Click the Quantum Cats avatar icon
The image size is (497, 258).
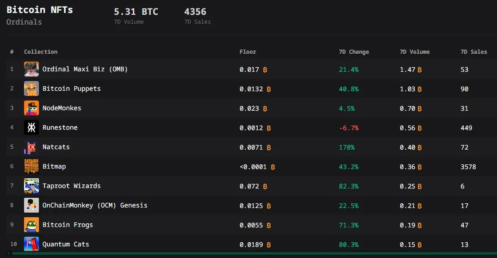click(x=31, y=244)
